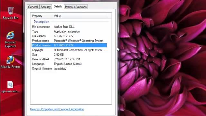The image size is (206, 116).
Task: Click the value 7/16/2011 12:36 PM
Action: tap(67, 59)
